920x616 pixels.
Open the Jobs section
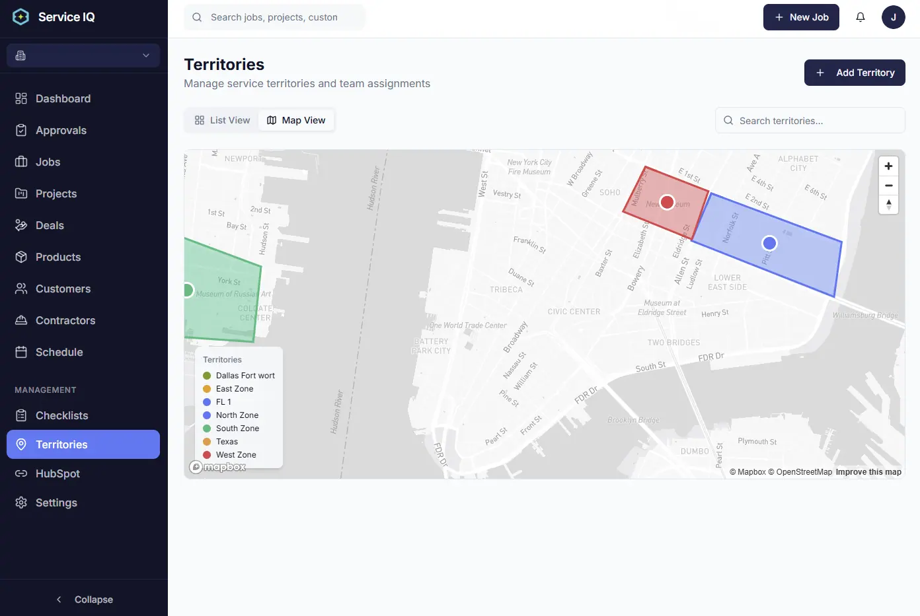83,162
